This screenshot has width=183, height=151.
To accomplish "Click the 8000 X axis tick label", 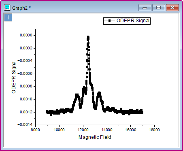I will coord(35,130).
